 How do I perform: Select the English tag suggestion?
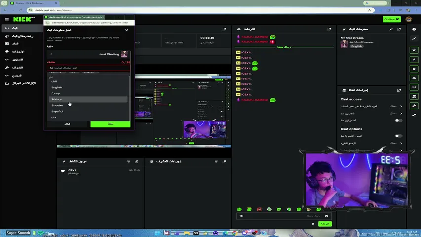point(88,87)
